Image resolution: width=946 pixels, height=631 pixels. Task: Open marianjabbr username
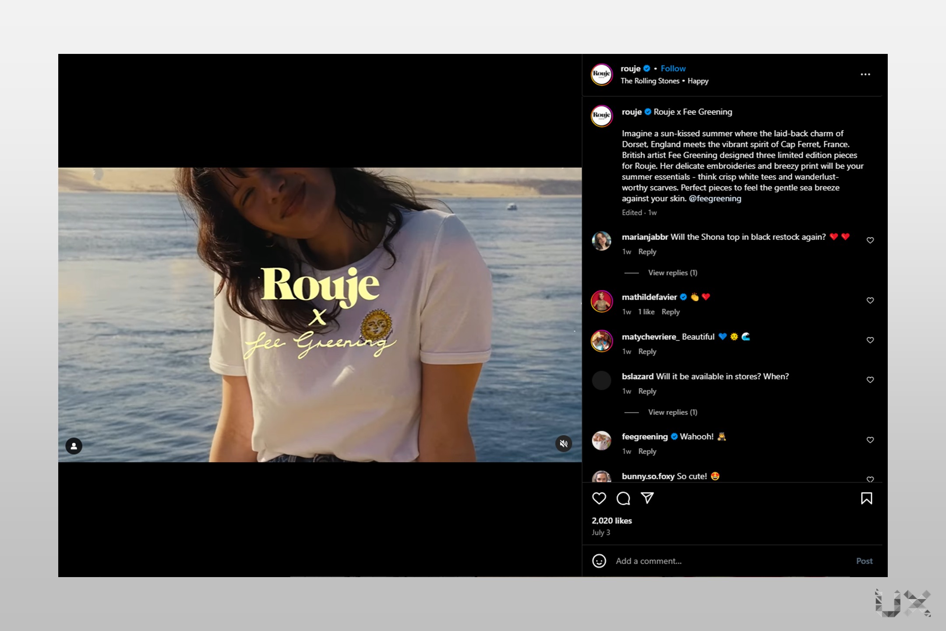pyautogui.click(x=645, y=237)
